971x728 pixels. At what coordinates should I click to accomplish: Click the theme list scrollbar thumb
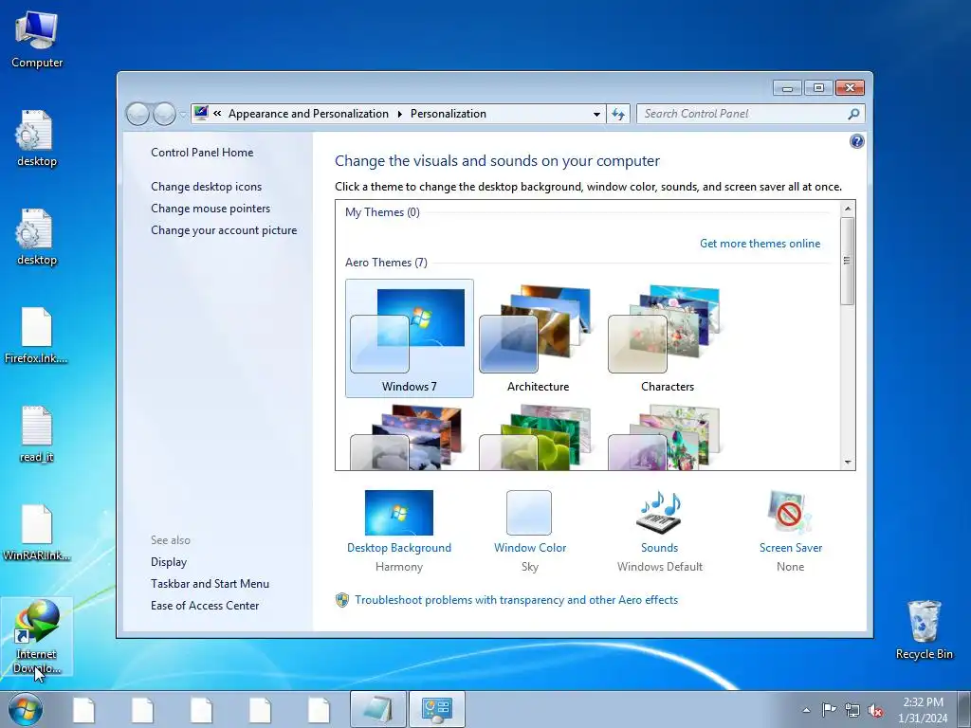[847, 261]
